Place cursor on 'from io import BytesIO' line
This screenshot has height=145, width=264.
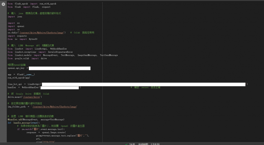[x=22, y=39]
